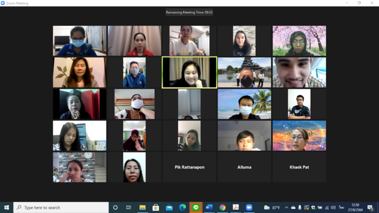Image resolution: width=379 pixels, height=213 pixels.
Task: Open Zoom from the taskbar
Action: [249, 207]
